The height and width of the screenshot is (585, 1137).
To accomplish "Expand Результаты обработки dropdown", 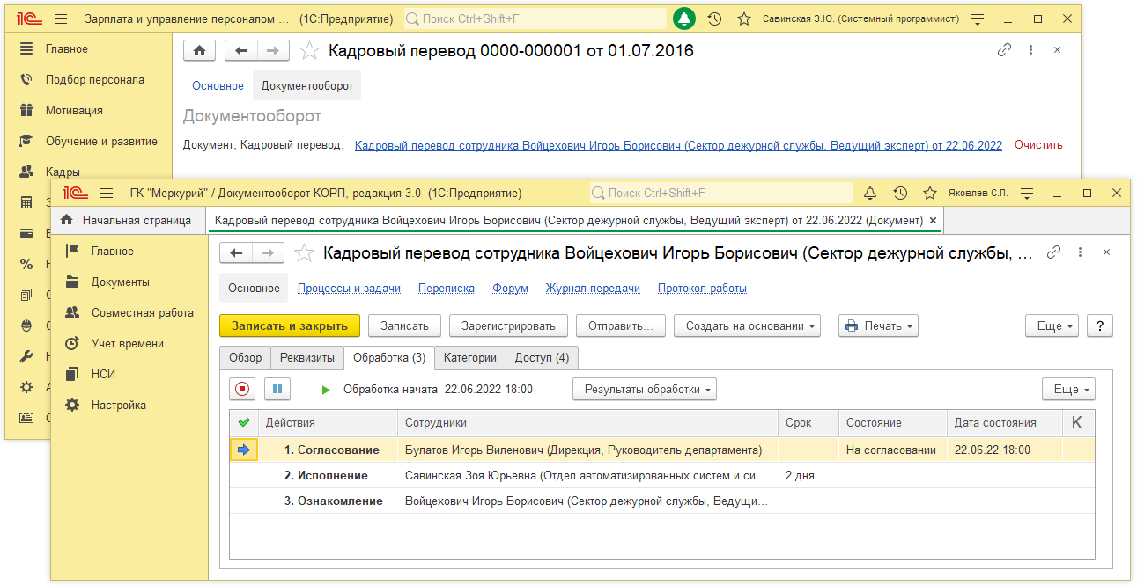I will point(644,389).
